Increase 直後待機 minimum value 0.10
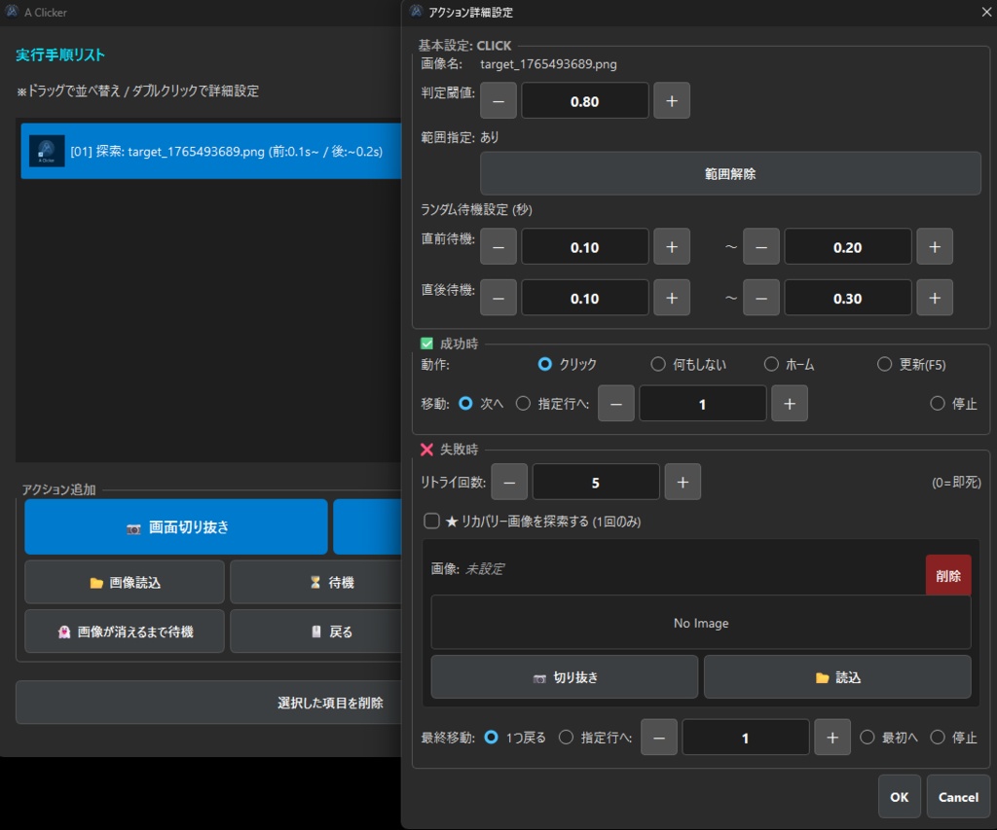 [x=672, y=298]
